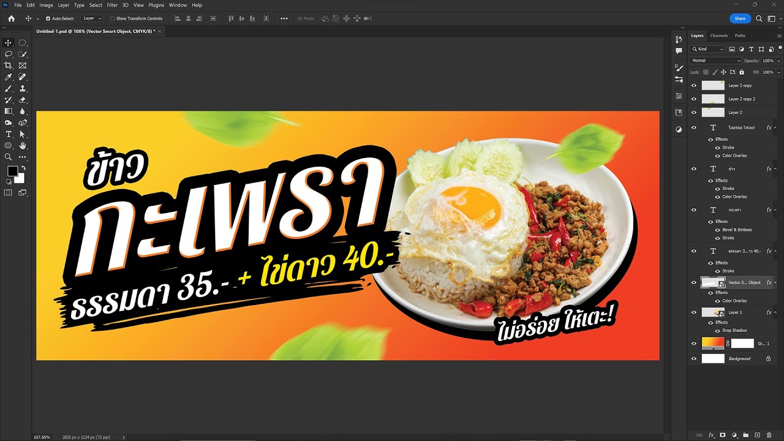784x441 pixels.
Task: Hide the Layer 2 copy layer
Action: [694, 86]
